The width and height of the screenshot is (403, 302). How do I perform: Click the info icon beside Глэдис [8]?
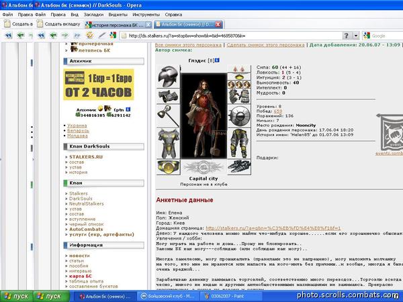click(217, 60)
